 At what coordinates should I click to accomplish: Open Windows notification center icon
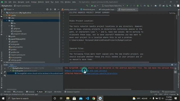[175, 98]
